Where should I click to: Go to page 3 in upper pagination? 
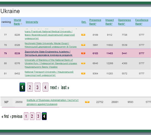[x=37, y=87]
